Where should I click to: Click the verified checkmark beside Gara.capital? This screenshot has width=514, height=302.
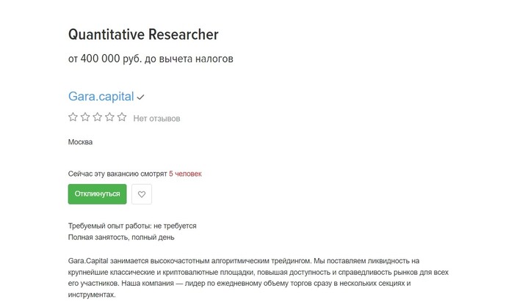tap(140, 97)
